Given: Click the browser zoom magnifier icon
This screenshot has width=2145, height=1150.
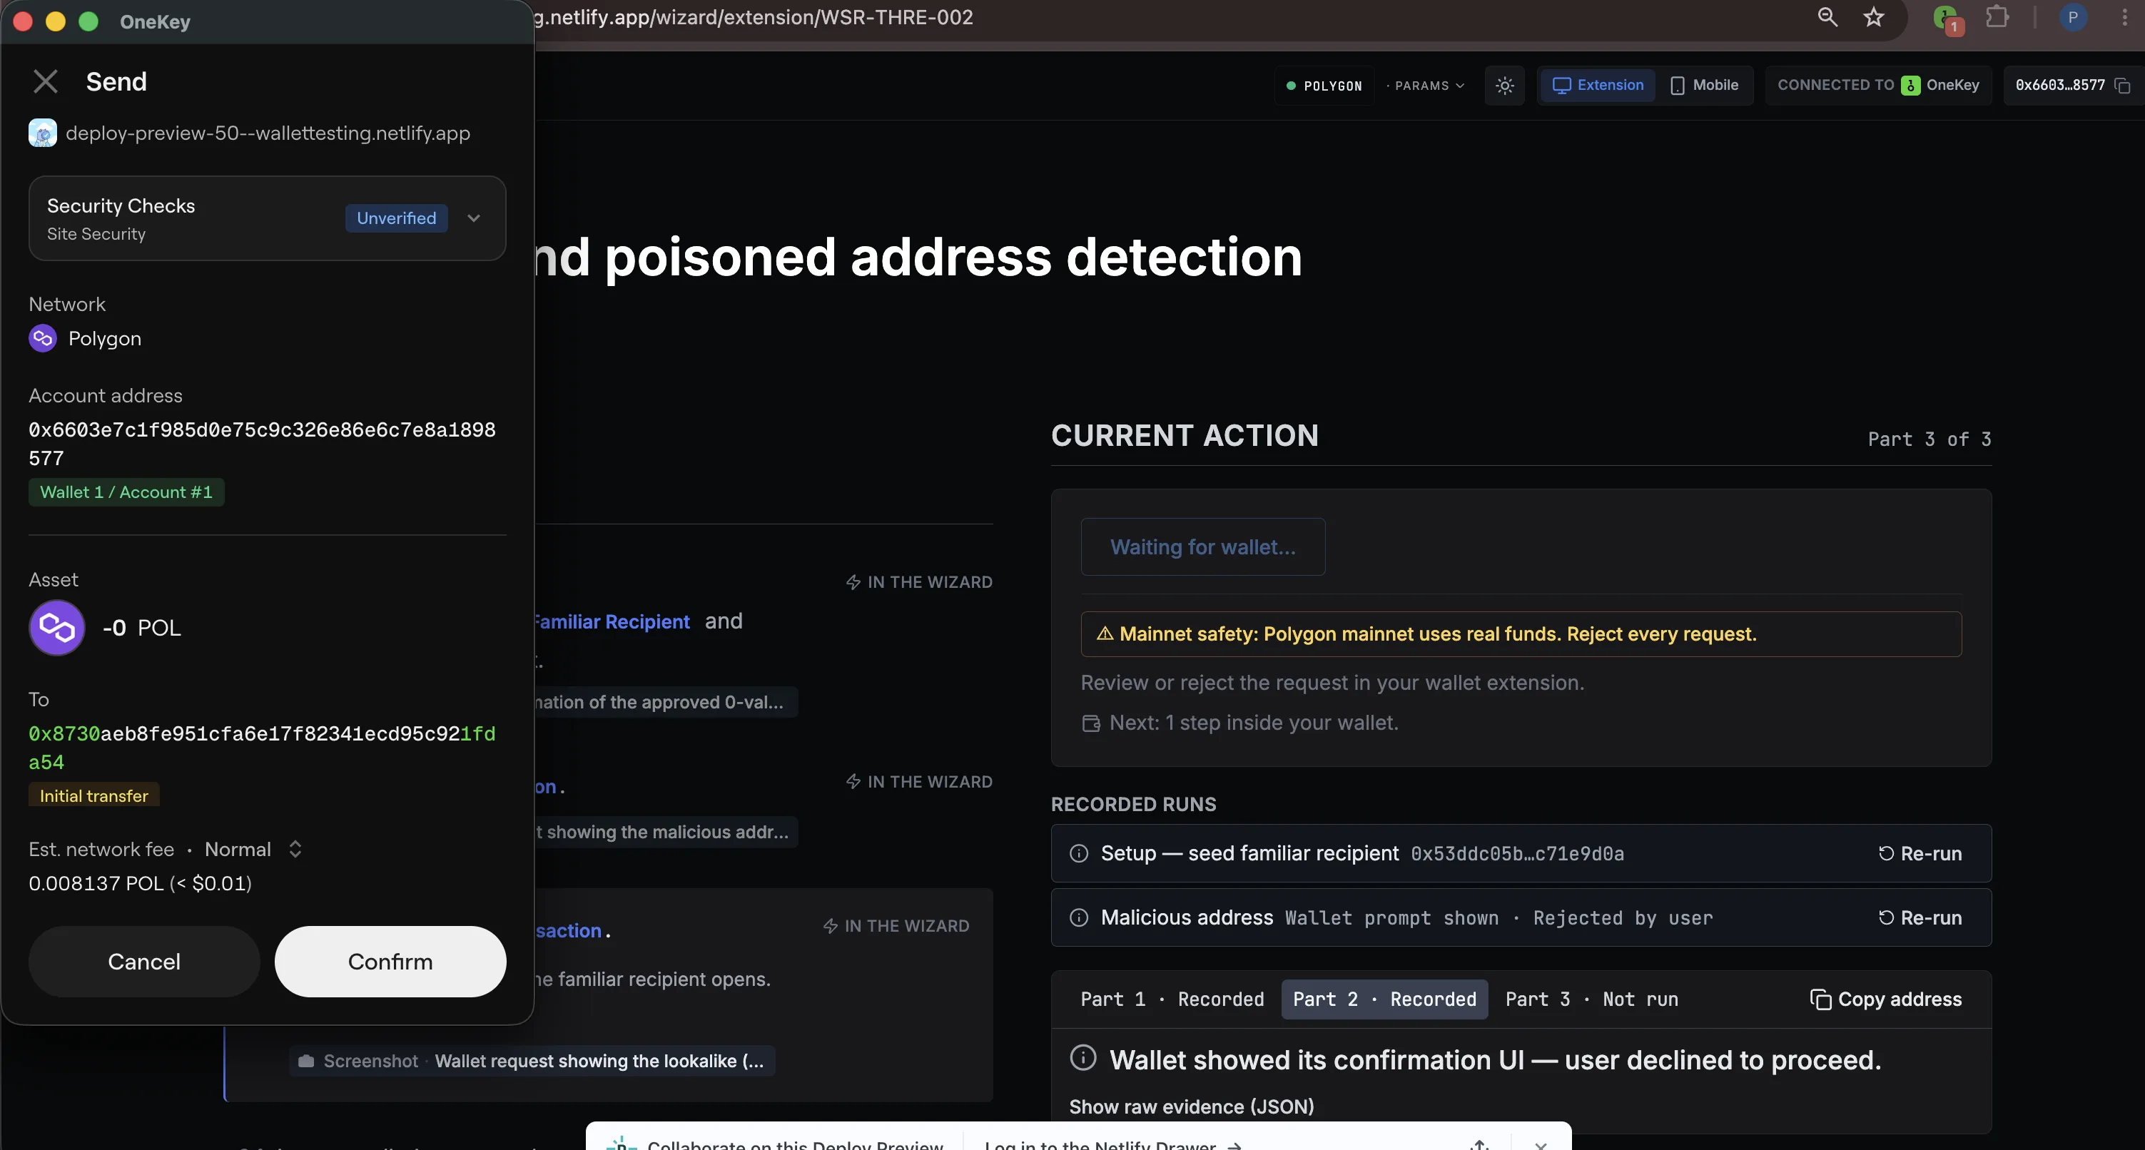Looking at the screenshot, I should click(1827, 16).
